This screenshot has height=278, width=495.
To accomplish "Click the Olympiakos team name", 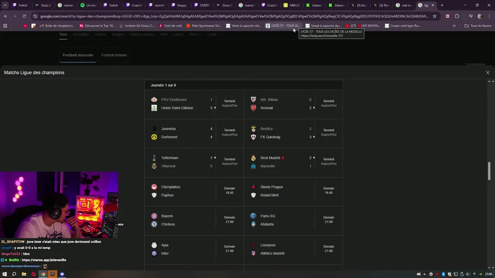I will click(171, 187).
